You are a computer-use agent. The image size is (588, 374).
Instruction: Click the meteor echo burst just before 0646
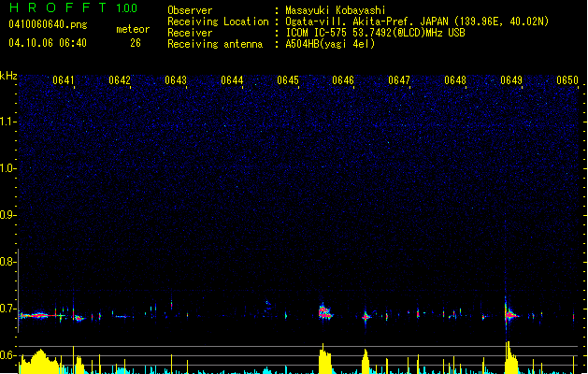click(325, 312)
